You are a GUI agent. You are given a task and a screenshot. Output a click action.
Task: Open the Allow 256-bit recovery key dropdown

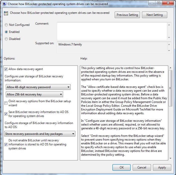tap(34, 94)
